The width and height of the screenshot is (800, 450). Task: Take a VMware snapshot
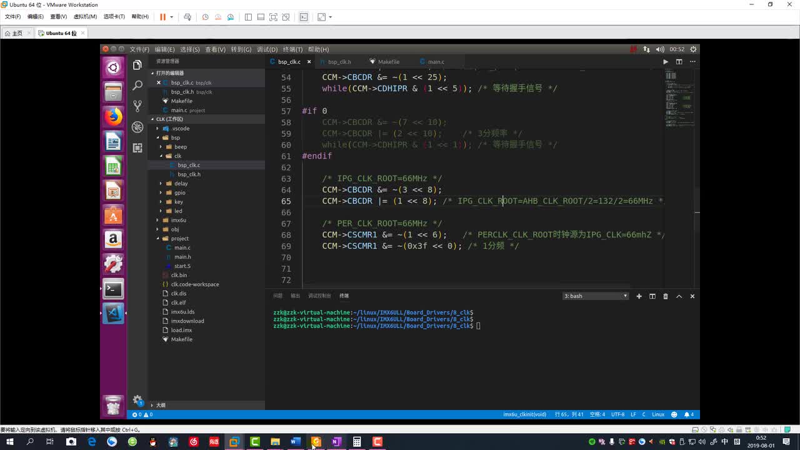point(205,17)
